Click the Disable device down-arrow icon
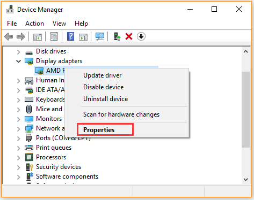Viewport: 254px width, 200px height. point(141,36)
